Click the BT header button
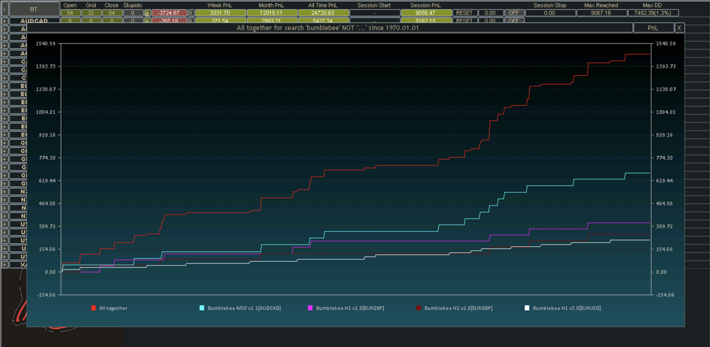The width and height of the screenshot is (710, 347). [34, 9]
